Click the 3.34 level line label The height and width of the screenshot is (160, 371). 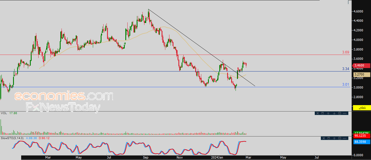click(x=345, y=69)
